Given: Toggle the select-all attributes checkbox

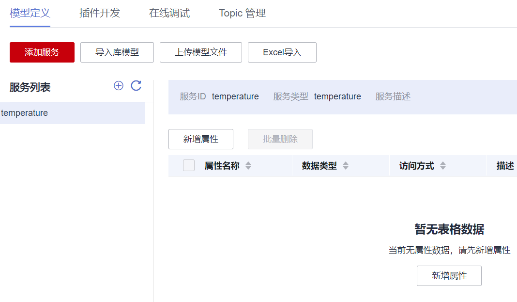Looking at the screenshot, I should coord(189,166).
